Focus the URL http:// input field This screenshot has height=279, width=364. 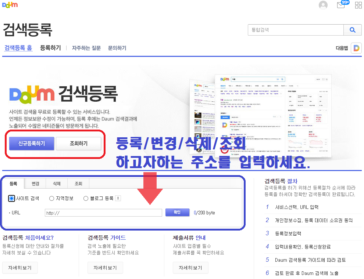(103, 213)
